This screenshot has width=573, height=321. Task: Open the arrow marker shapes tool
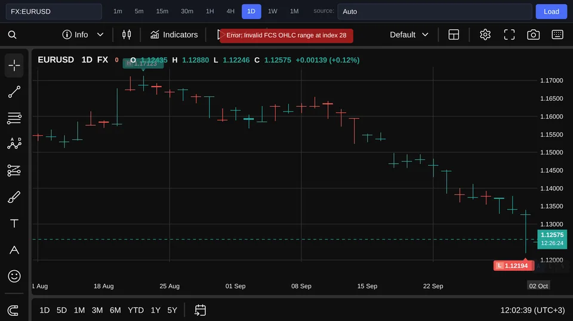tap(14, 250)
